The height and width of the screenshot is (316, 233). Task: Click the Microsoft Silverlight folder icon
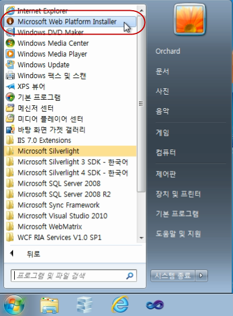point(10,151)
